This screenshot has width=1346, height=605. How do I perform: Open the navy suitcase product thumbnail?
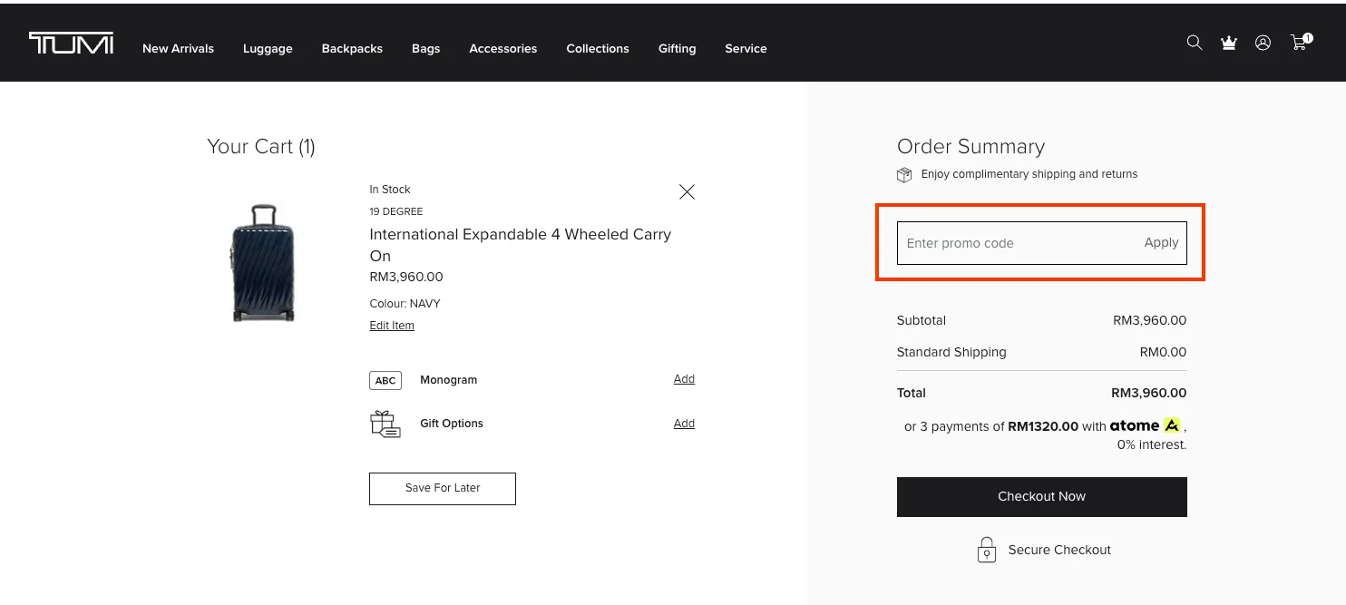(263, 262)
